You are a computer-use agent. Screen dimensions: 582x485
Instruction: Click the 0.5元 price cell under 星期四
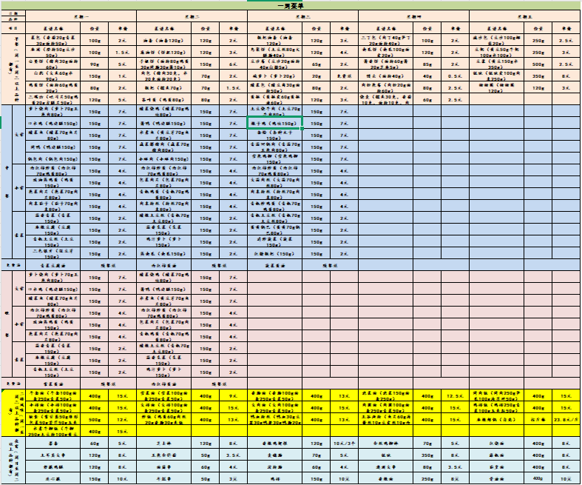point(455,76)
